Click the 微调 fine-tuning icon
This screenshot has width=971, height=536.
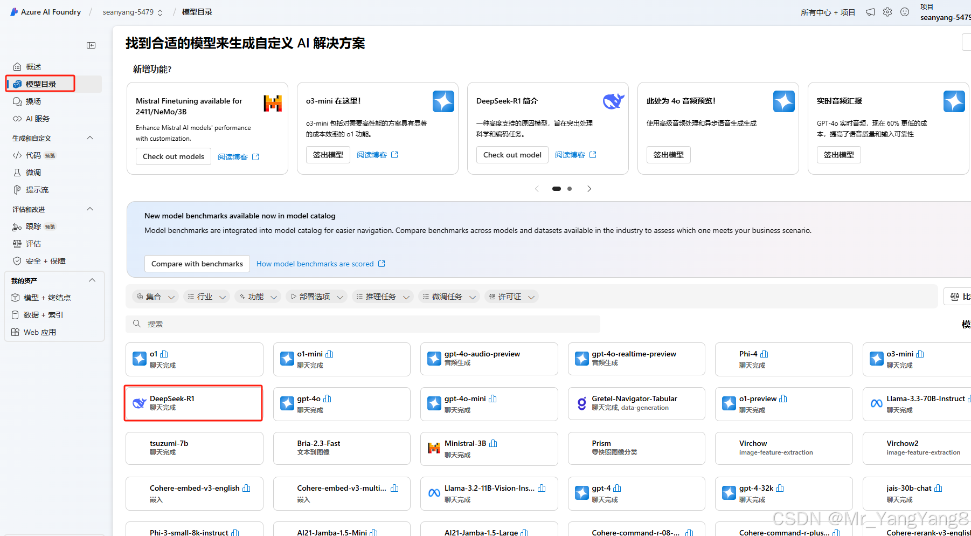[17, 173]
